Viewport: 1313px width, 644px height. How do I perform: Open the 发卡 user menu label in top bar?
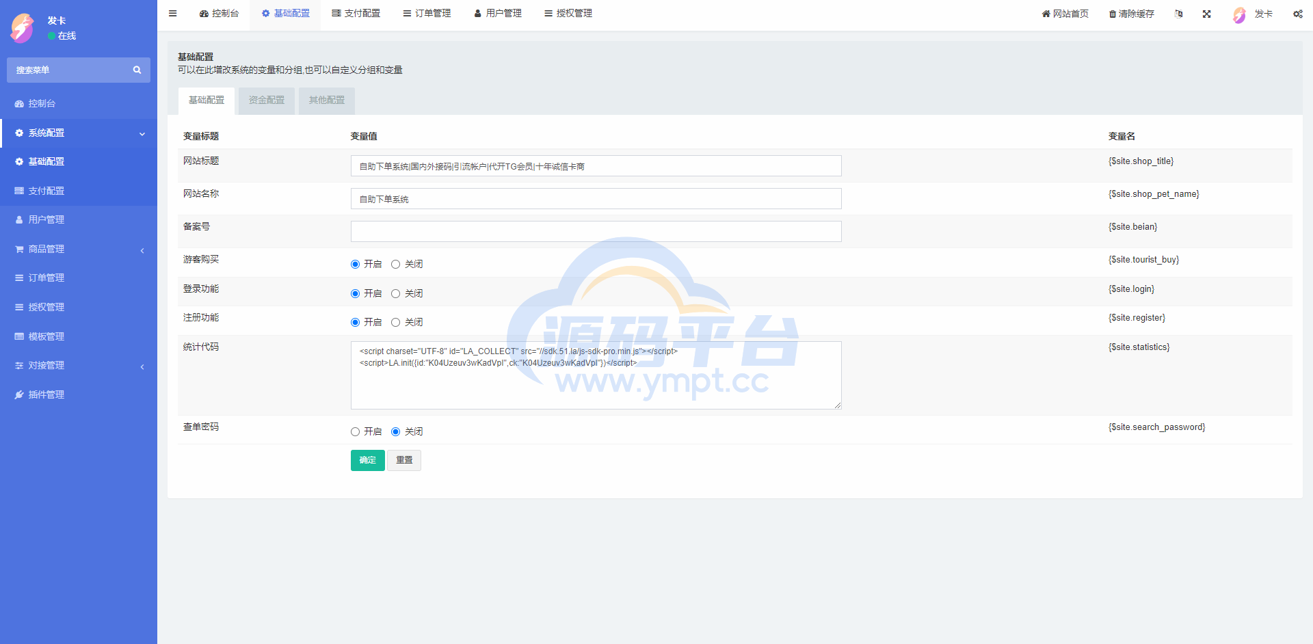(1264, 14)
